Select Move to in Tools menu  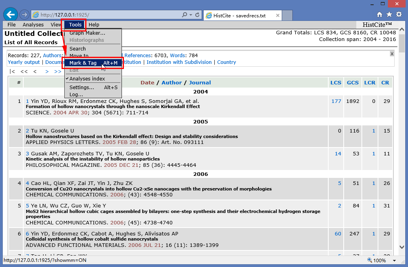point(79,55)
